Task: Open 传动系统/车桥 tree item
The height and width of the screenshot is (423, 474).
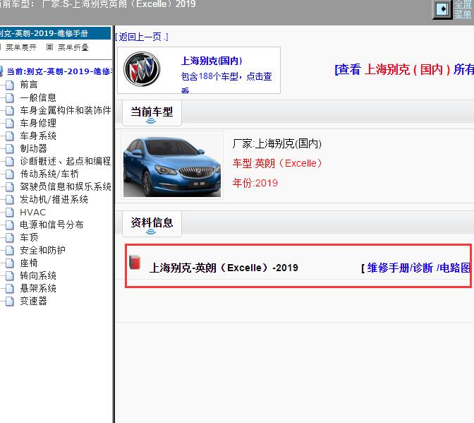Action: pyautogui.click(x=49, y=174)
